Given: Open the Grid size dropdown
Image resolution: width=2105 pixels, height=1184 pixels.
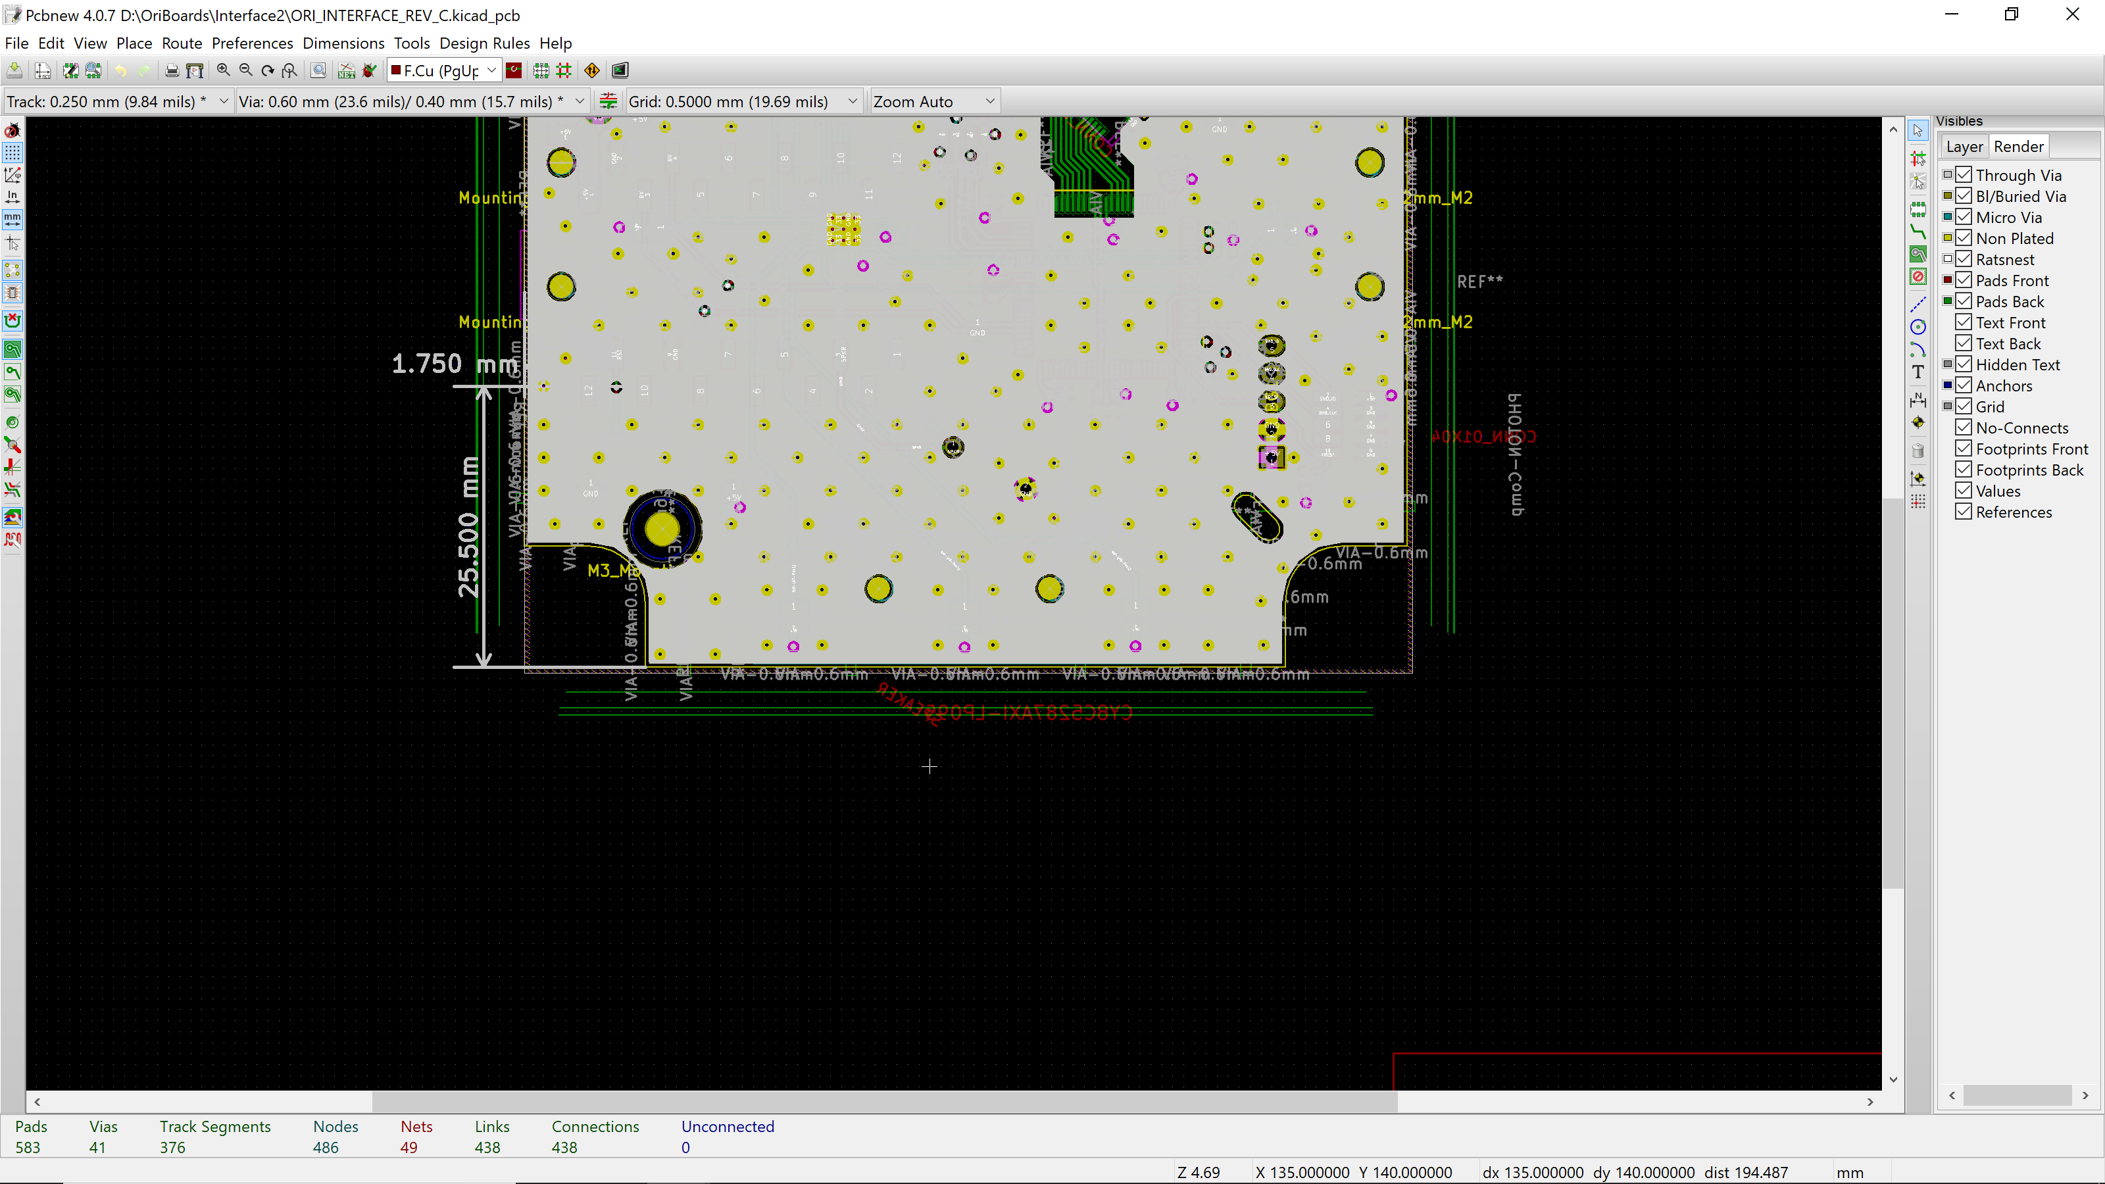Looking at the screenshot, I should coord(853,101).
